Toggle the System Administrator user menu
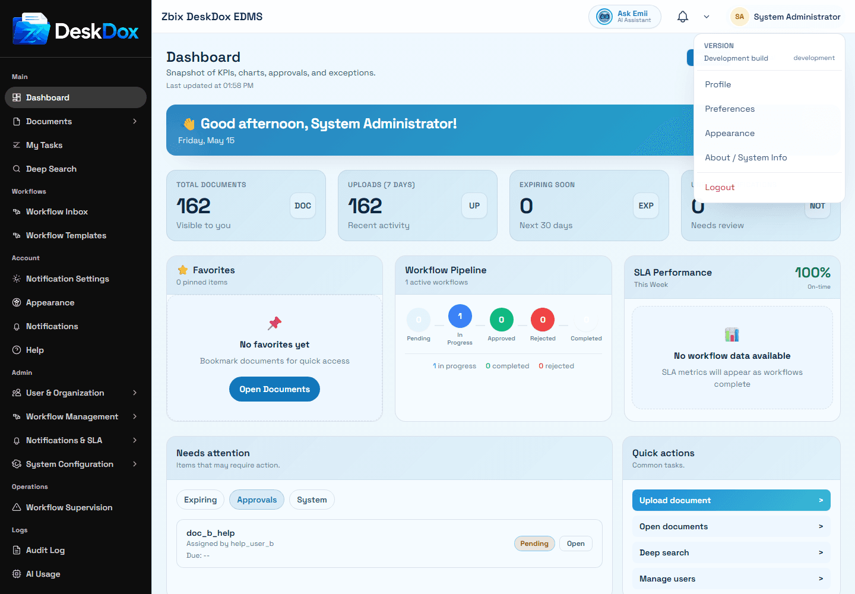Image resolution: width=855 pixels, height=594 pixels. pos(786,17)
